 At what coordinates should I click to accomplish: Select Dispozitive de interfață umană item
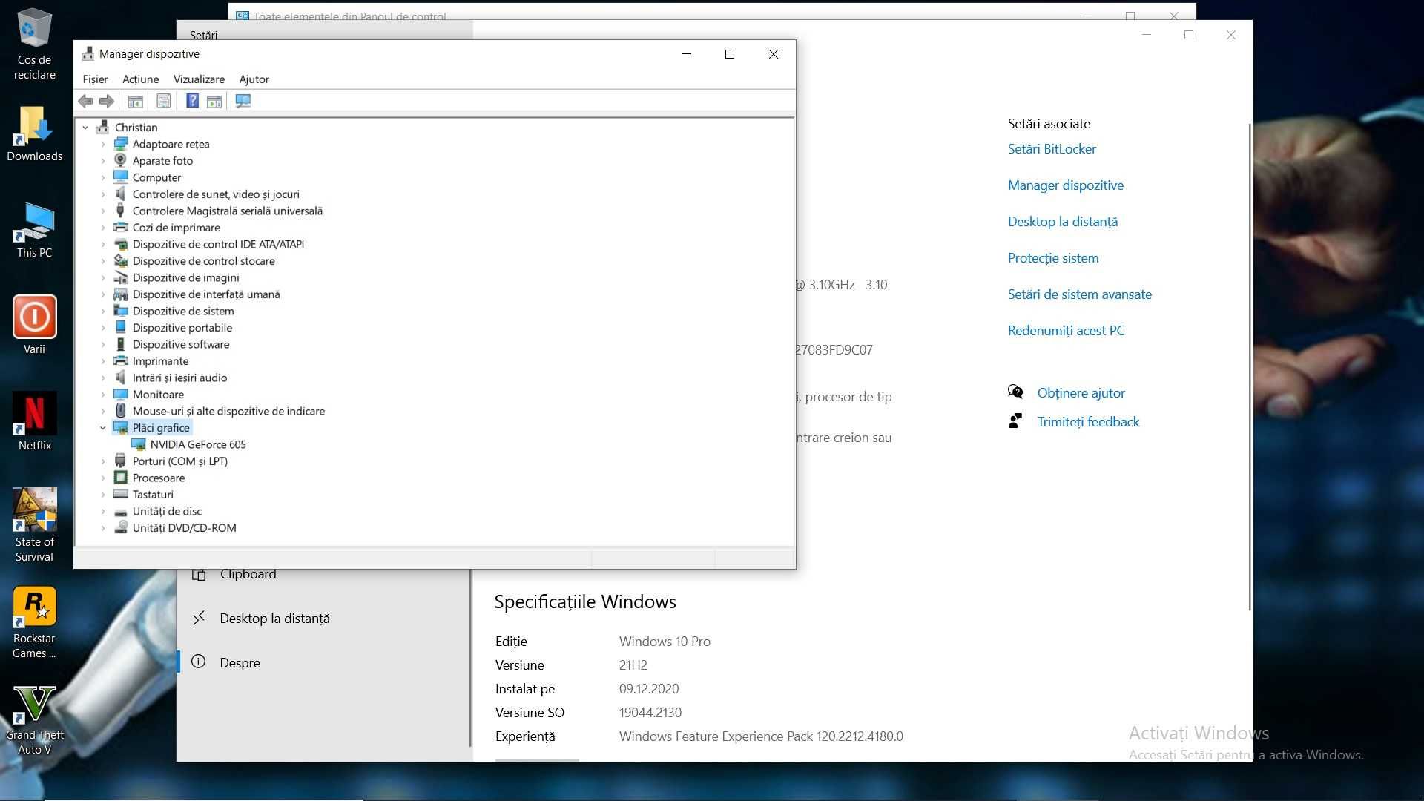[x=206, y=294]
